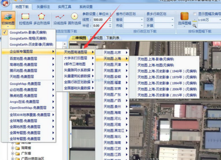The height and width of the screenshot is (160, 221).
Task: Toggle the 显示图幅及编号 checkbox
Action: pos(195,14)
